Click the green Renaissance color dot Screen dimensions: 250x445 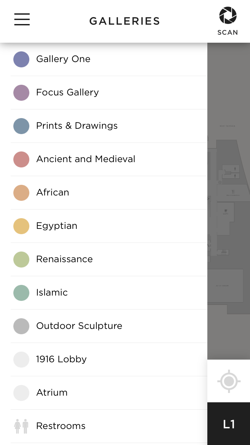tap(21, 260)
